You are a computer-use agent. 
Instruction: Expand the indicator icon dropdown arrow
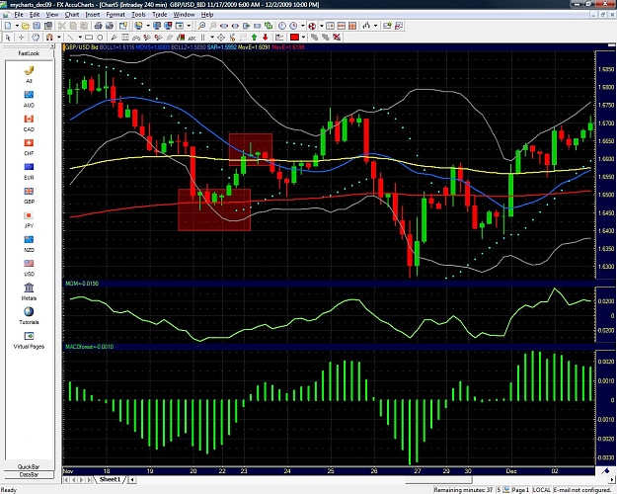(x=375, y=26)
